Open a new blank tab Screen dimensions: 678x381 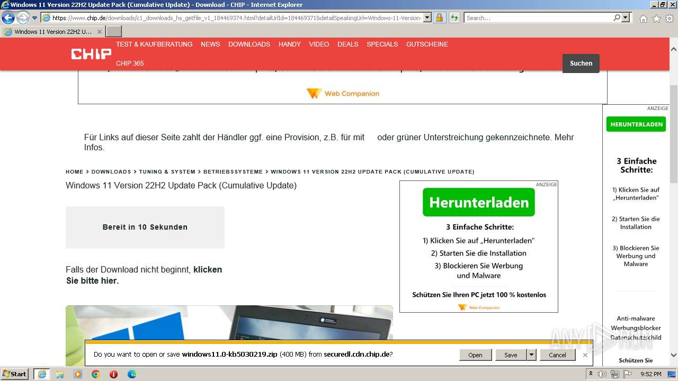click(x=114, y=32)
